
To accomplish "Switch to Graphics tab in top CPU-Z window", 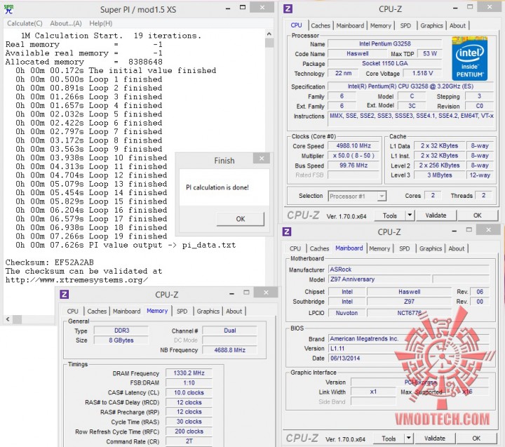I will [431, 25].
